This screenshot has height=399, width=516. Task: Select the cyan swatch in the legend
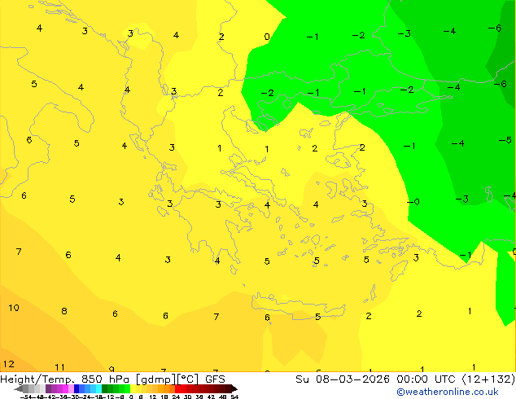click(98, 388)
